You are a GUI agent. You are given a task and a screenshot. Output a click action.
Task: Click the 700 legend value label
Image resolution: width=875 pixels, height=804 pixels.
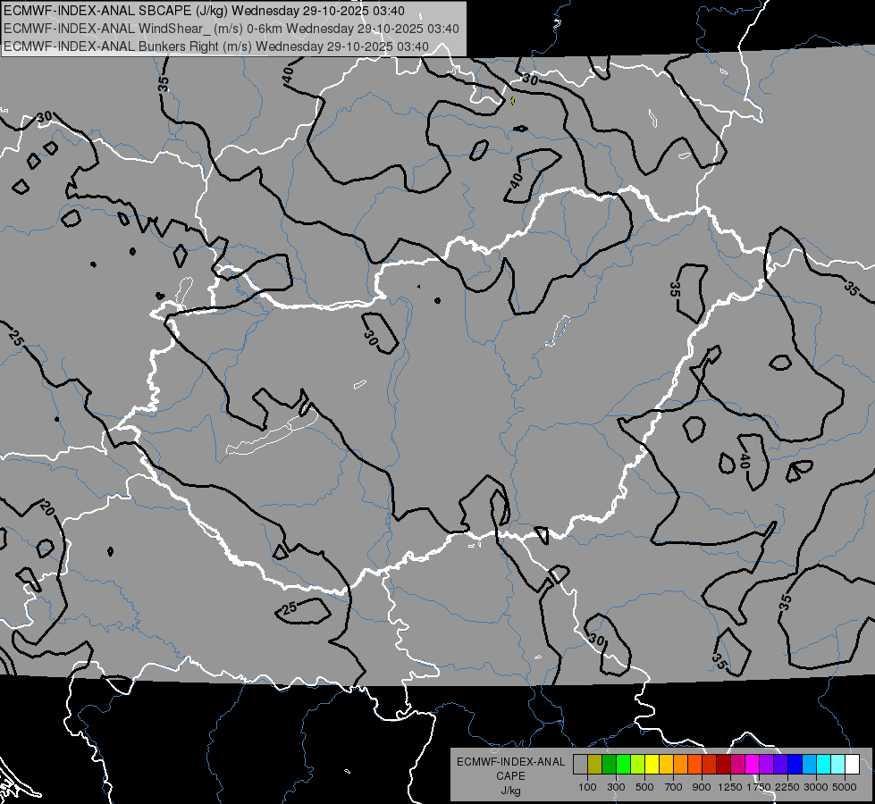[x=674, y=787]
